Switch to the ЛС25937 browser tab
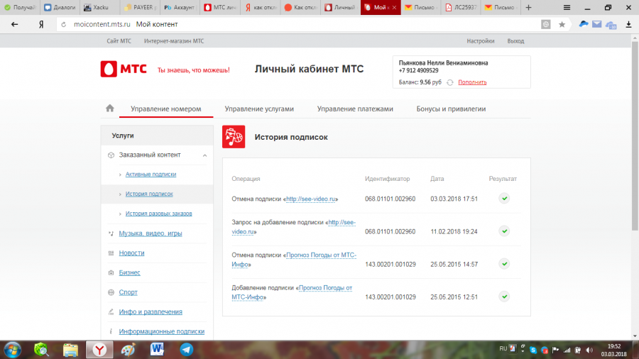 click(461, 7)
